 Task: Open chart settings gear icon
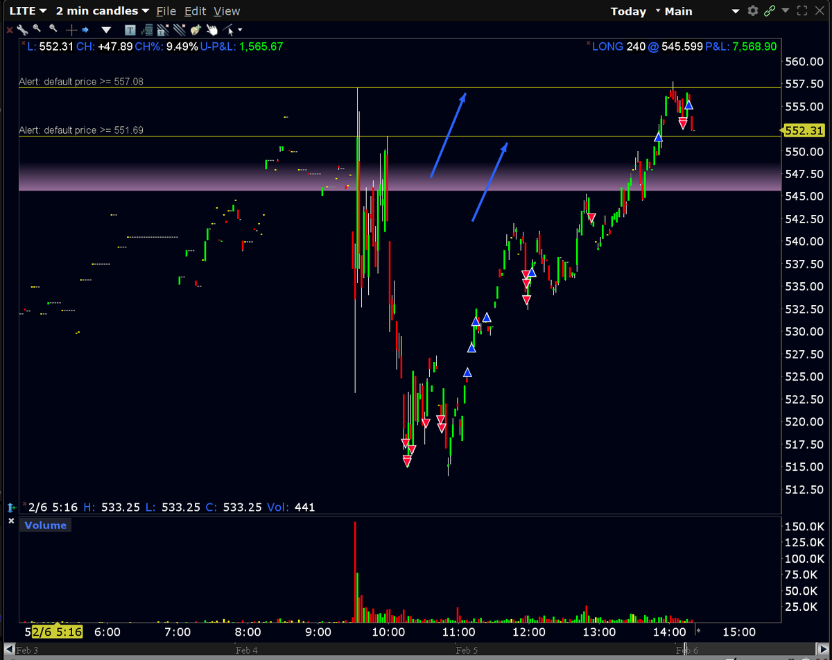tap(753, 11)
